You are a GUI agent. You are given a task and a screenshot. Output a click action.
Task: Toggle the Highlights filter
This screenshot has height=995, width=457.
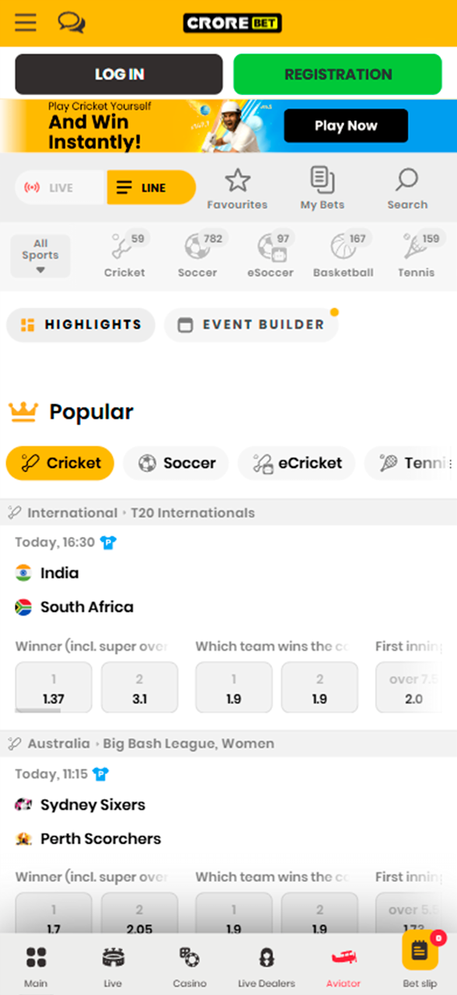(80, 324)
